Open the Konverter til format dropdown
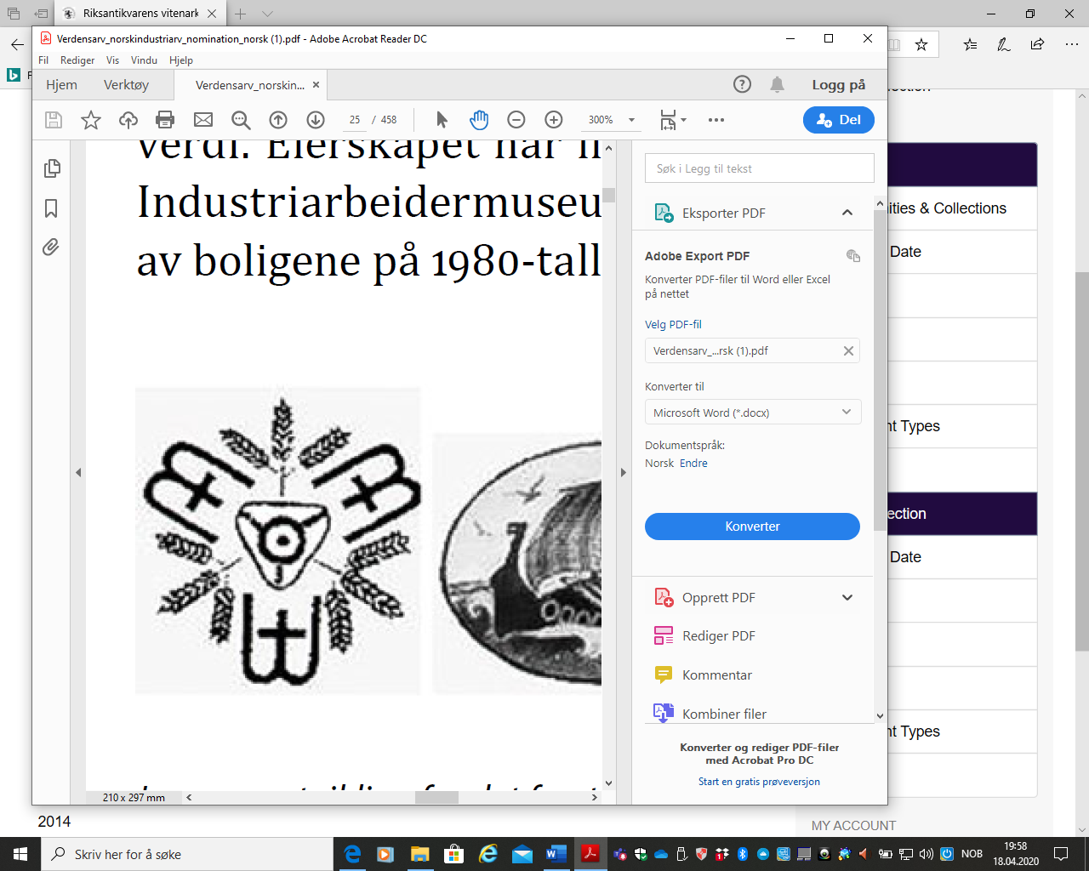The height and width of the screenshot is (871, 1089). tap(752, 413)
